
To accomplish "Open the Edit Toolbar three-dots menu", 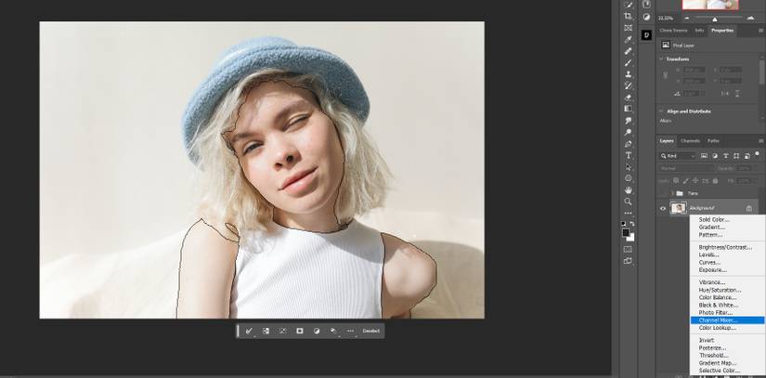I will (629, 213).
